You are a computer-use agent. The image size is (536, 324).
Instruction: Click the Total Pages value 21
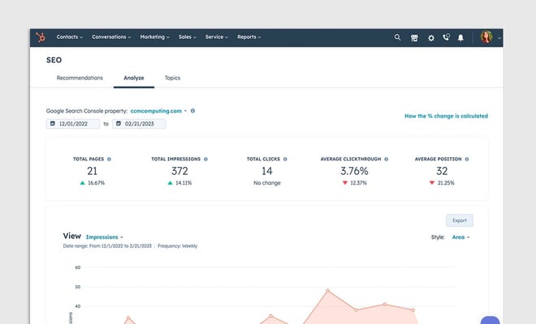tap(92, 171)
